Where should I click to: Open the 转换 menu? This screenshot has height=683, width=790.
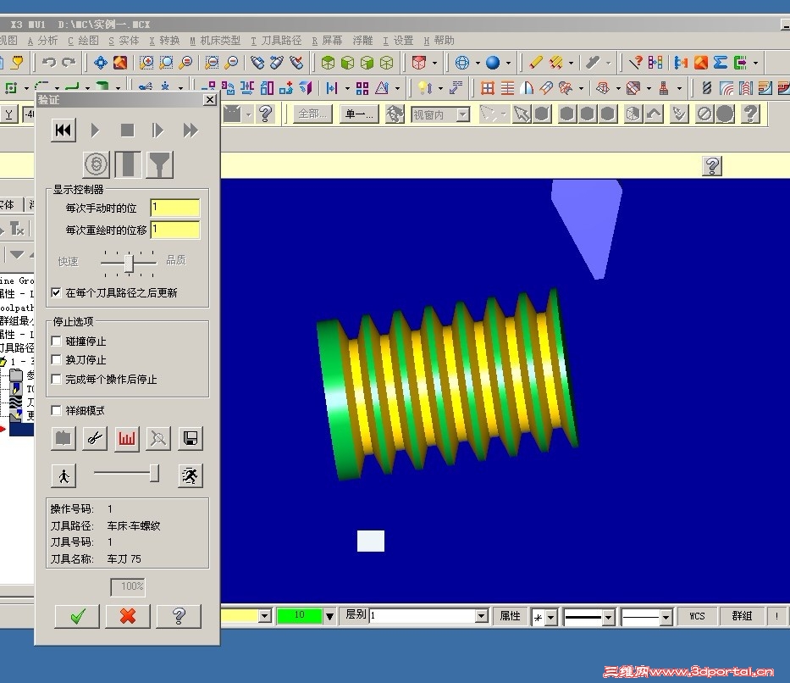point(165,41)
